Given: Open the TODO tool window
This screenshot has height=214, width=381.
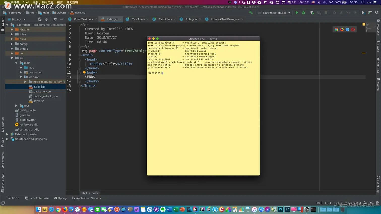Looking at the screenshot, I should coord(14,198).
